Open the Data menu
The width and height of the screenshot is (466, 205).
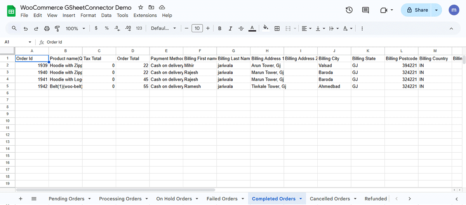[106, 16]
